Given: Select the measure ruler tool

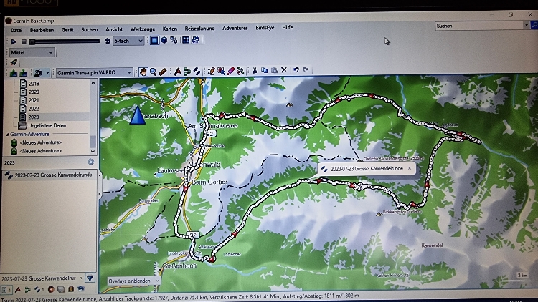Looking at the screenshot, I should pos(163,72).
